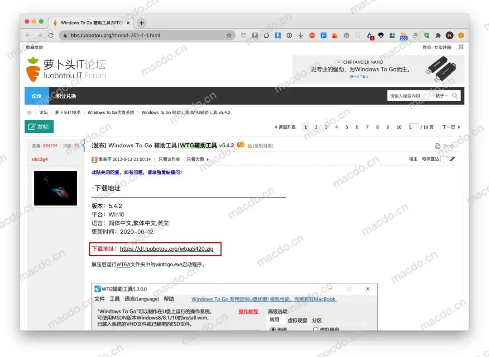Click the browser back arrow
This screenshot has height=357, width=489.
click(28, 35)
